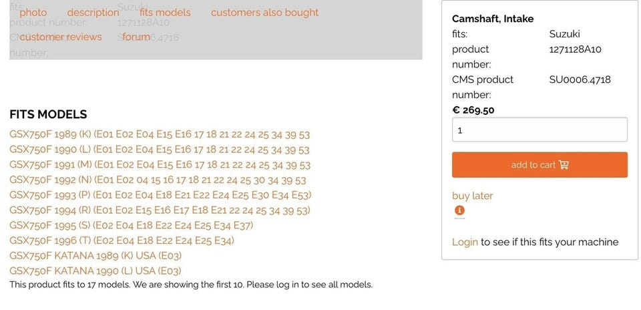
Task: Click the add to cart button
Action: tap(540, 165)
